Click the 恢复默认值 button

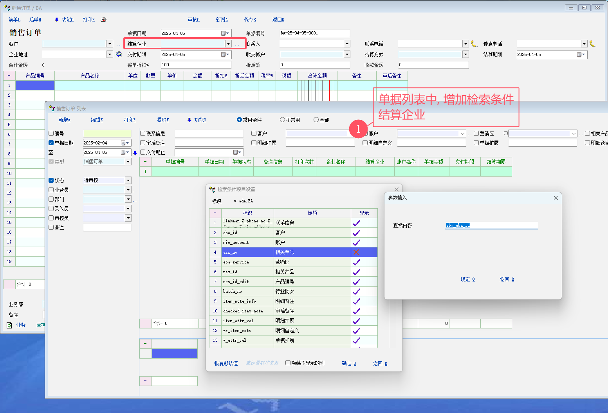click(x=226, y=363)
